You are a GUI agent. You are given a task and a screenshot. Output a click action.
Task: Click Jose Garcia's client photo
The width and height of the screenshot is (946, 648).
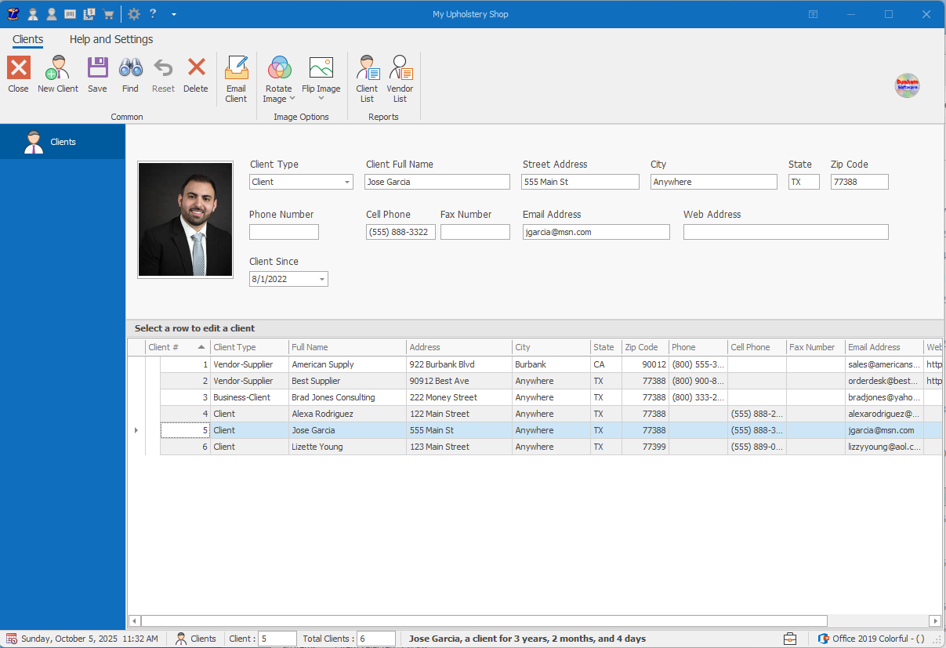(185, 219)
